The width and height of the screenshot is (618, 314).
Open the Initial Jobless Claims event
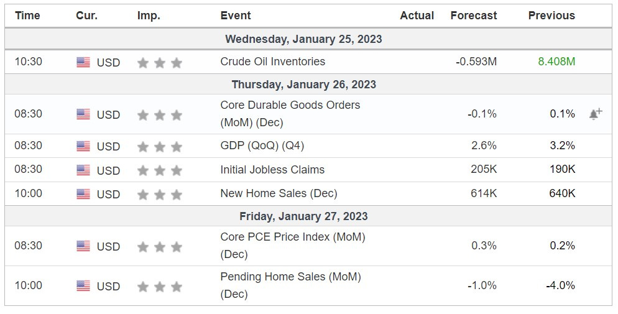pyautogui.click(x=272, y=170)
